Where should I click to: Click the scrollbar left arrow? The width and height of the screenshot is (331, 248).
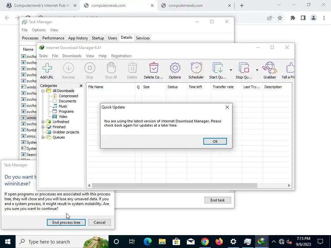[x=89, y=186]
